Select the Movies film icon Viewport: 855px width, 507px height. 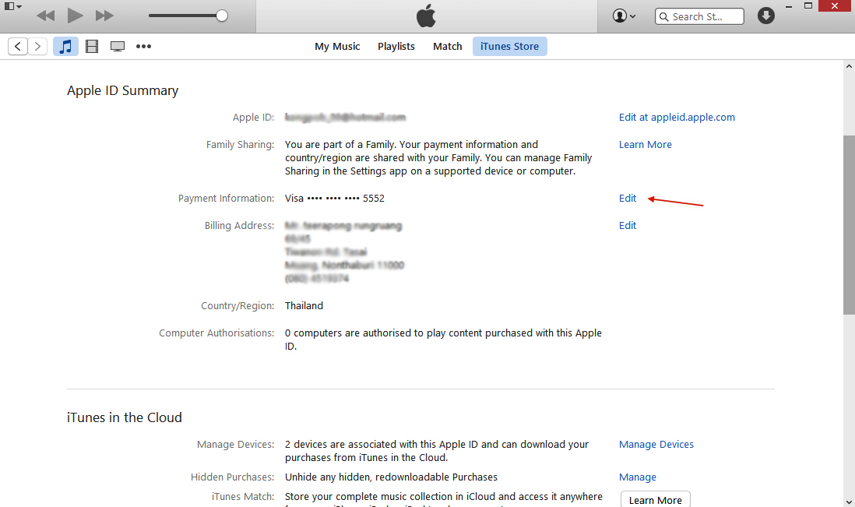(x=92, y=47)
